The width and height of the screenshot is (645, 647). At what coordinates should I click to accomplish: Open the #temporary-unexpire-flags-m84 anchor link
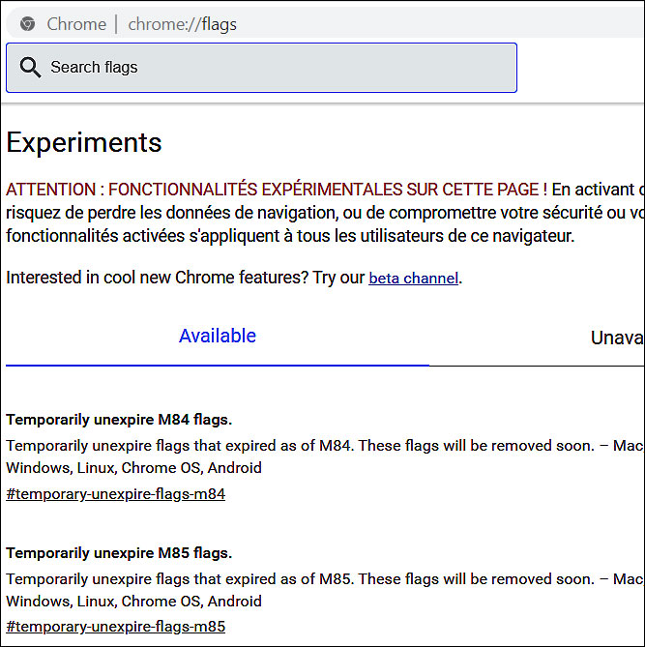115,494
